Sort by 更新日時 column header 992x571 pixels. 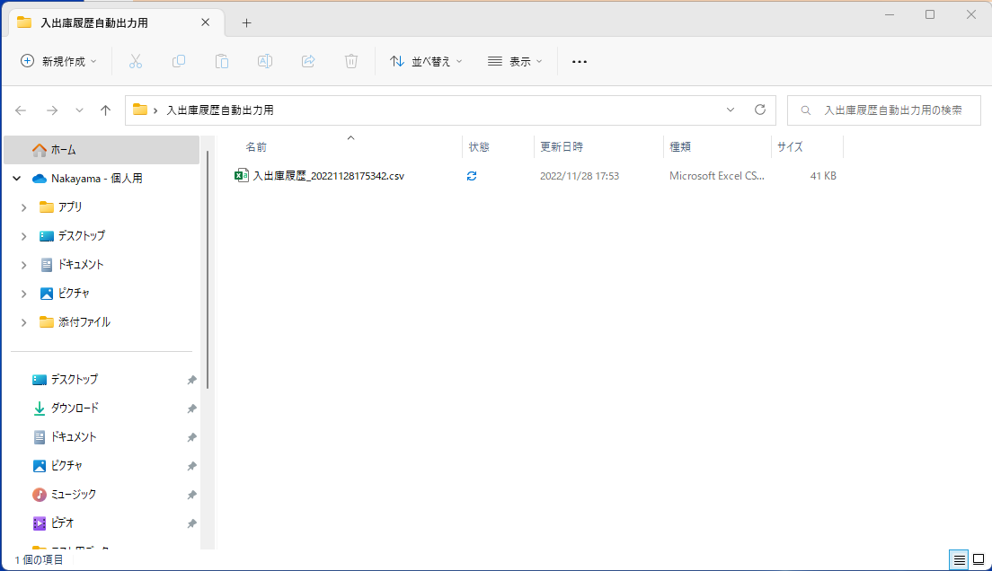pyautogui.click(x=562, y=147)
